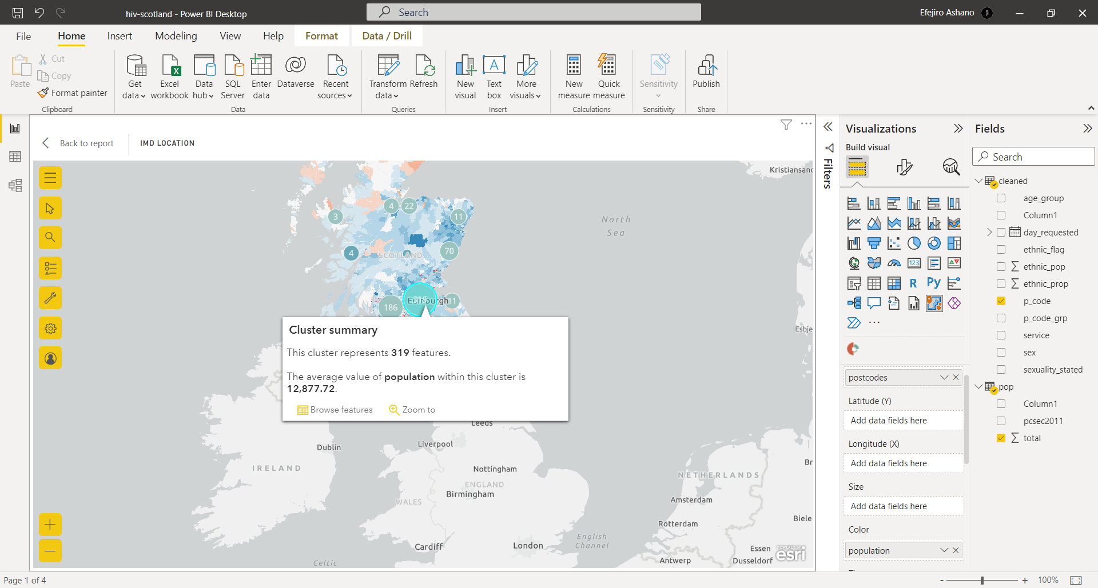Viewport: 1098px width, 588px height.
Task: Switch to Model view in left sidebar
Action: 15,185
